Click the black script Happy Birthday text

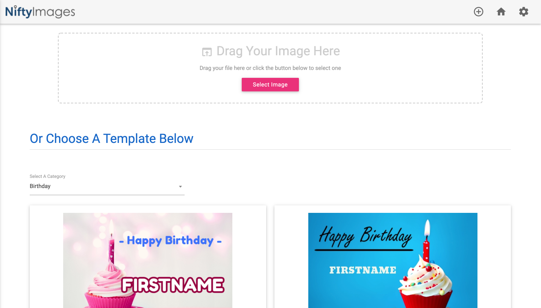coord(365,236)
